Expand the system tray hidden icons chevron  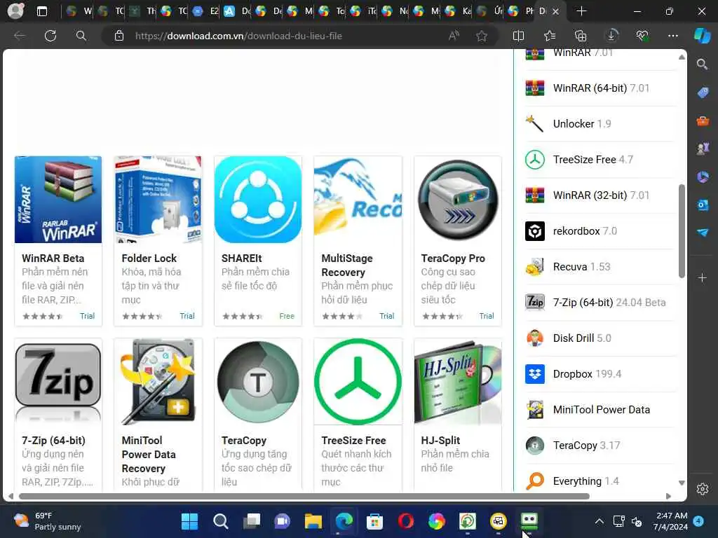599,521
